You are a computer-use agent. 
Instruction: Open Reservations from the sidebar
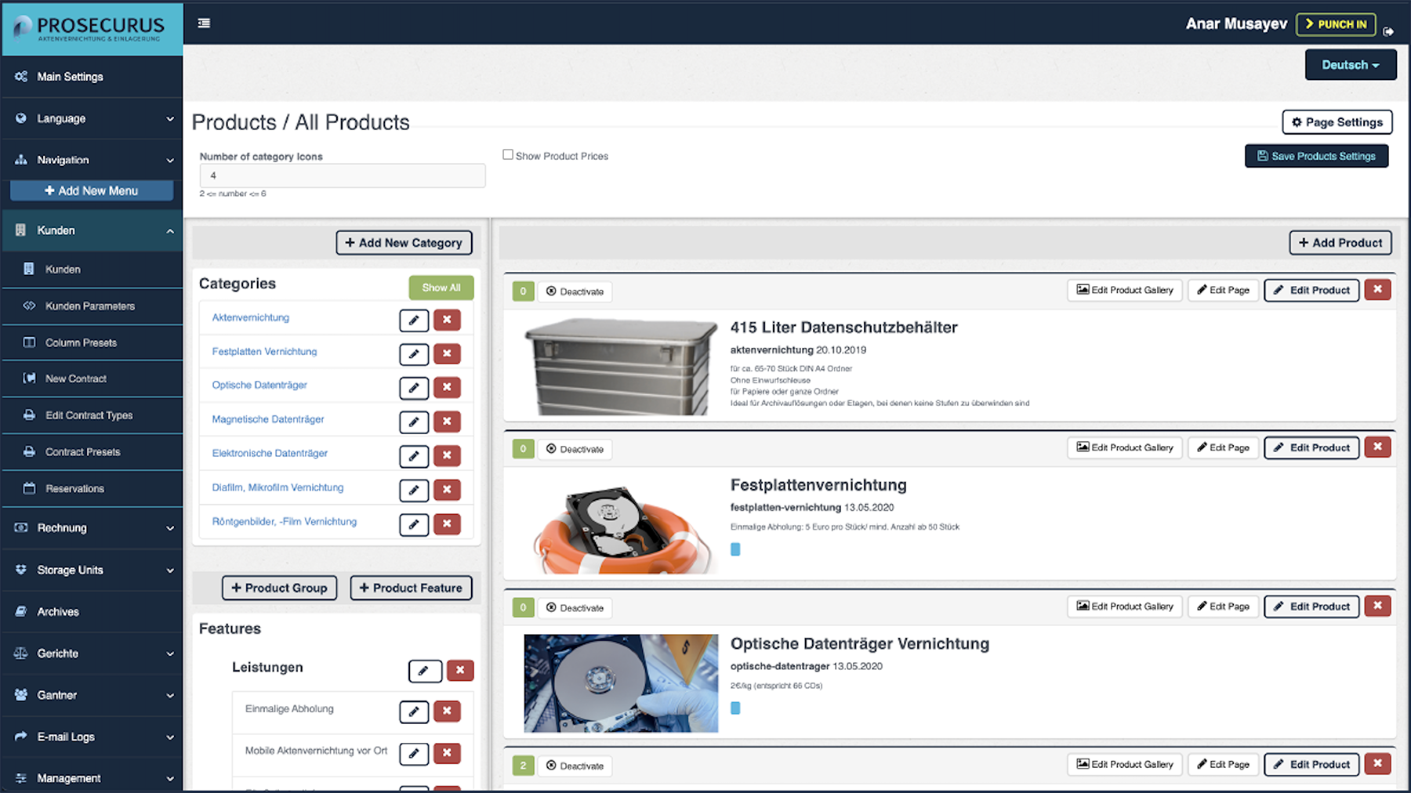(74, 489)
